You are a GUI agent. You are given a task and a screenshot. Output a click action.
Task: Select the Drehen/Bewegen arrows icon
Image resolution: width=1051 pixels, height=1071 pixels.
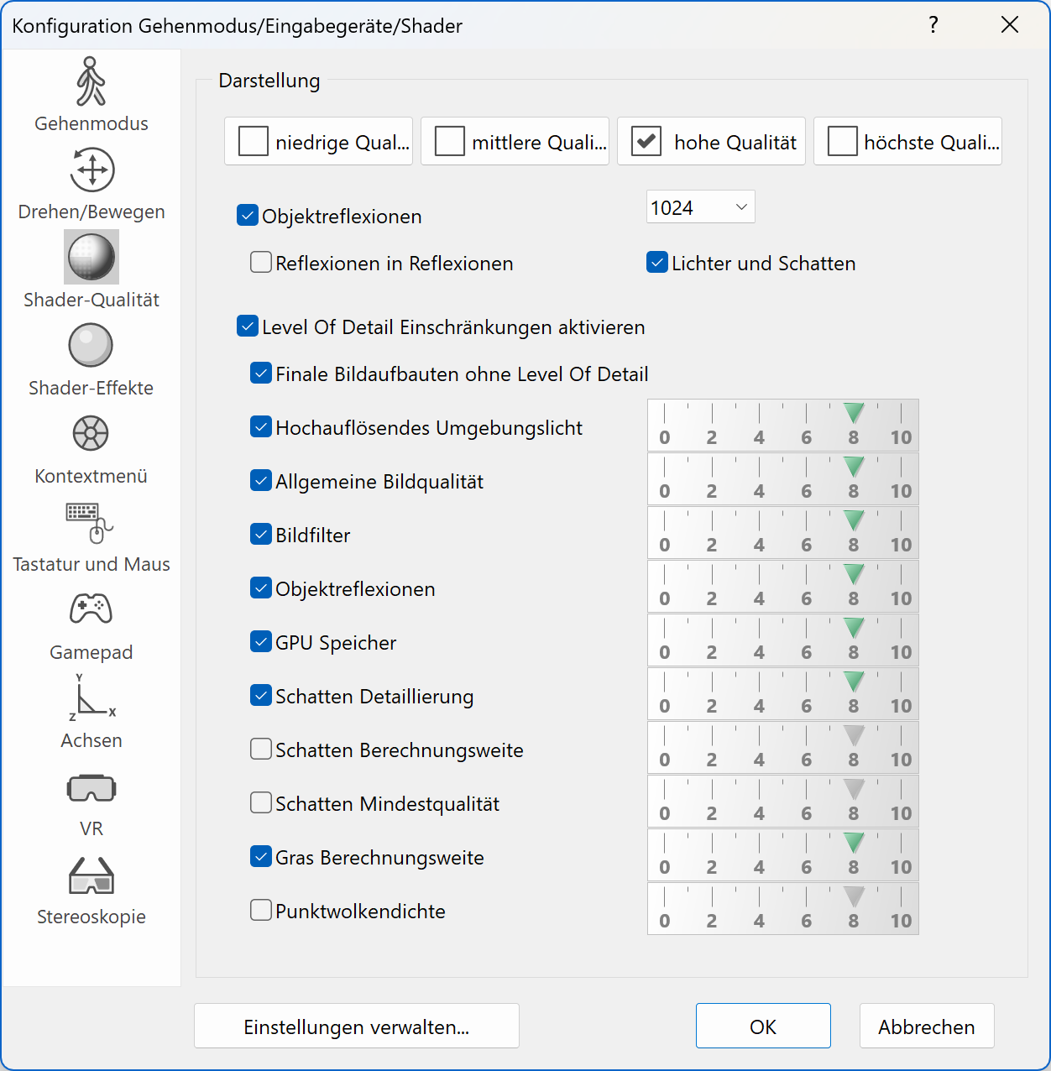[x=92, y=170]
